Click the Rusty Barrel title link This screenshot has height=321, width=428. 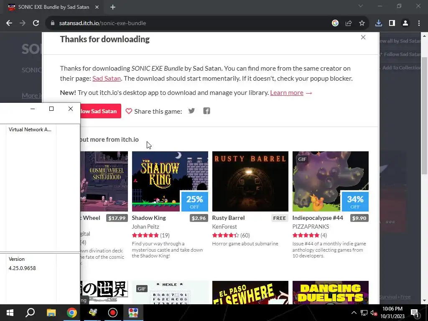click(x=228, y=218)
